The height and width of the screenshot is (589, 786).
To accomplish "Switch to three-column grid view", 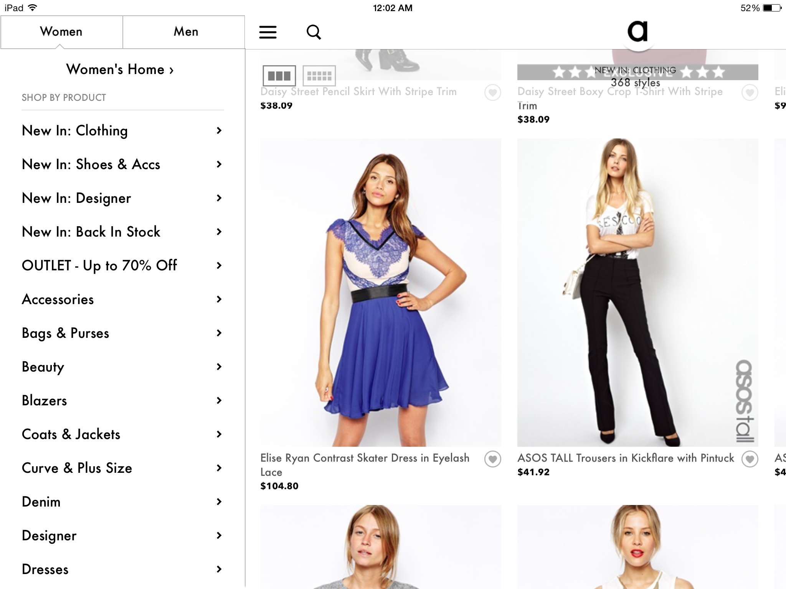I will [279, 76].
